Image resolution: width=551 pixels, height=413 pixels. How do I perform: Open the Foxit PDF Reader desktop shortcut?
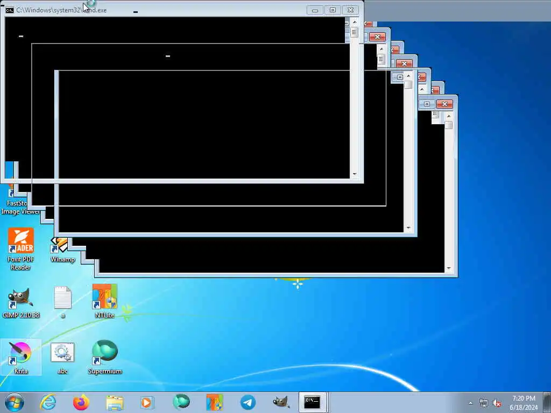click(21, 249)
